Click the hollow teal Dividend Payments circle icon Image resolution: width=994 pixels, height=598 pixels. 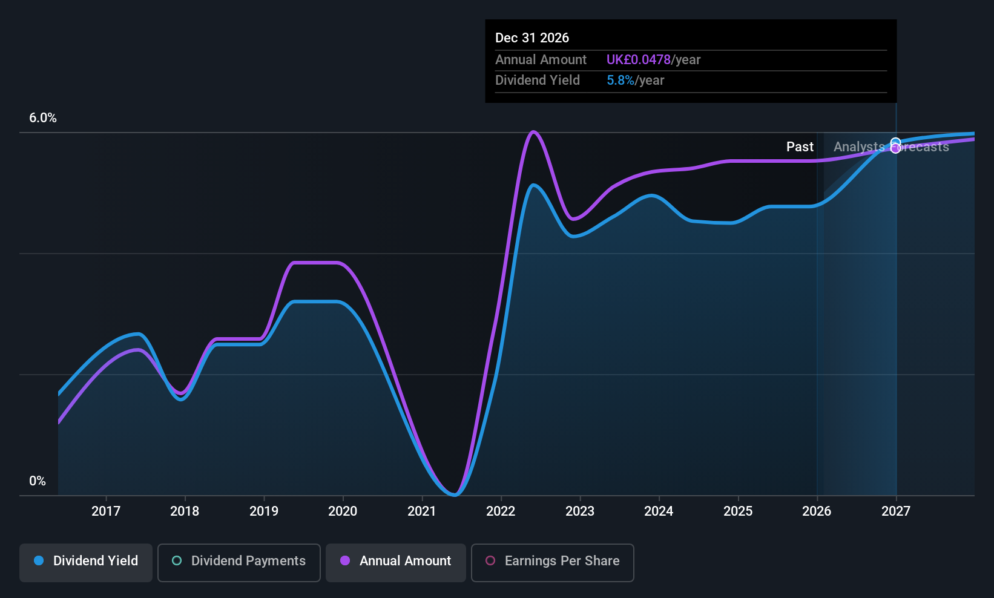tap(176, 561)
